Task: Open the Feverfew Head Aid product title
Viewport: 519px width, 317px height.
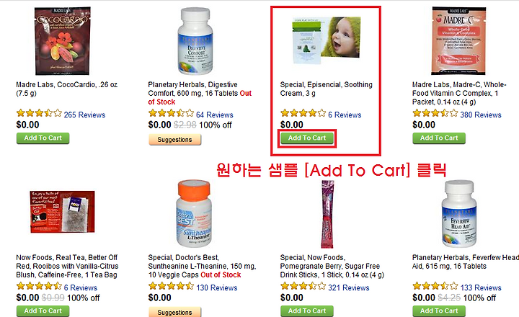Action: click(465, 262)
